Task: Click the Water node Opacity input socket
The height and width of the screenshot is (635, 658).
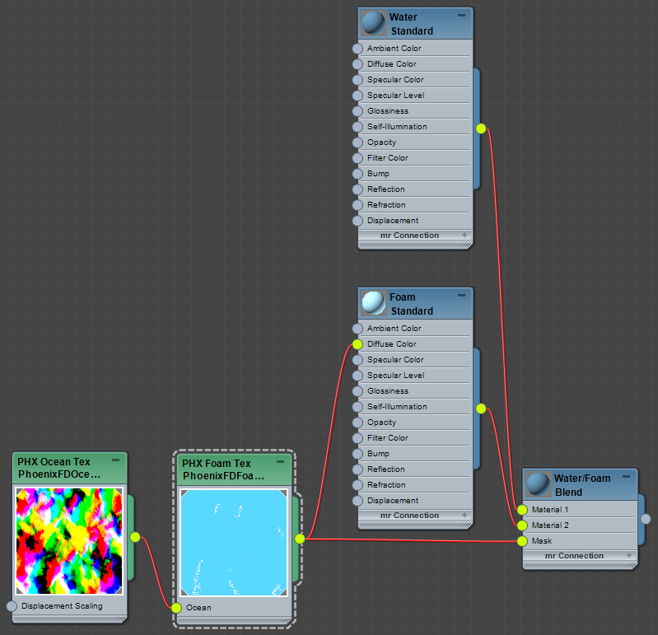Action: 357,142
